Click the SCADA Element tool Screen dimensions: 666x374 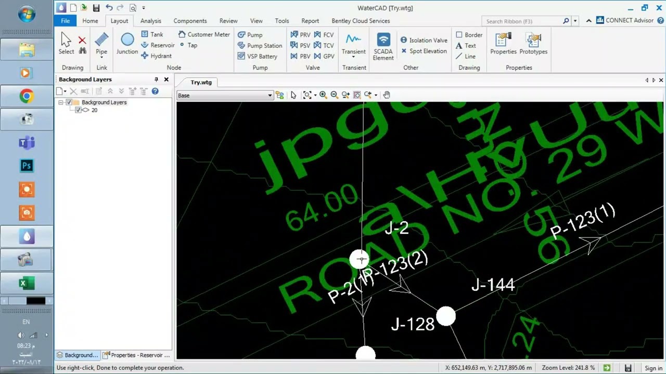pyautogui.click(x=383, y=47)
